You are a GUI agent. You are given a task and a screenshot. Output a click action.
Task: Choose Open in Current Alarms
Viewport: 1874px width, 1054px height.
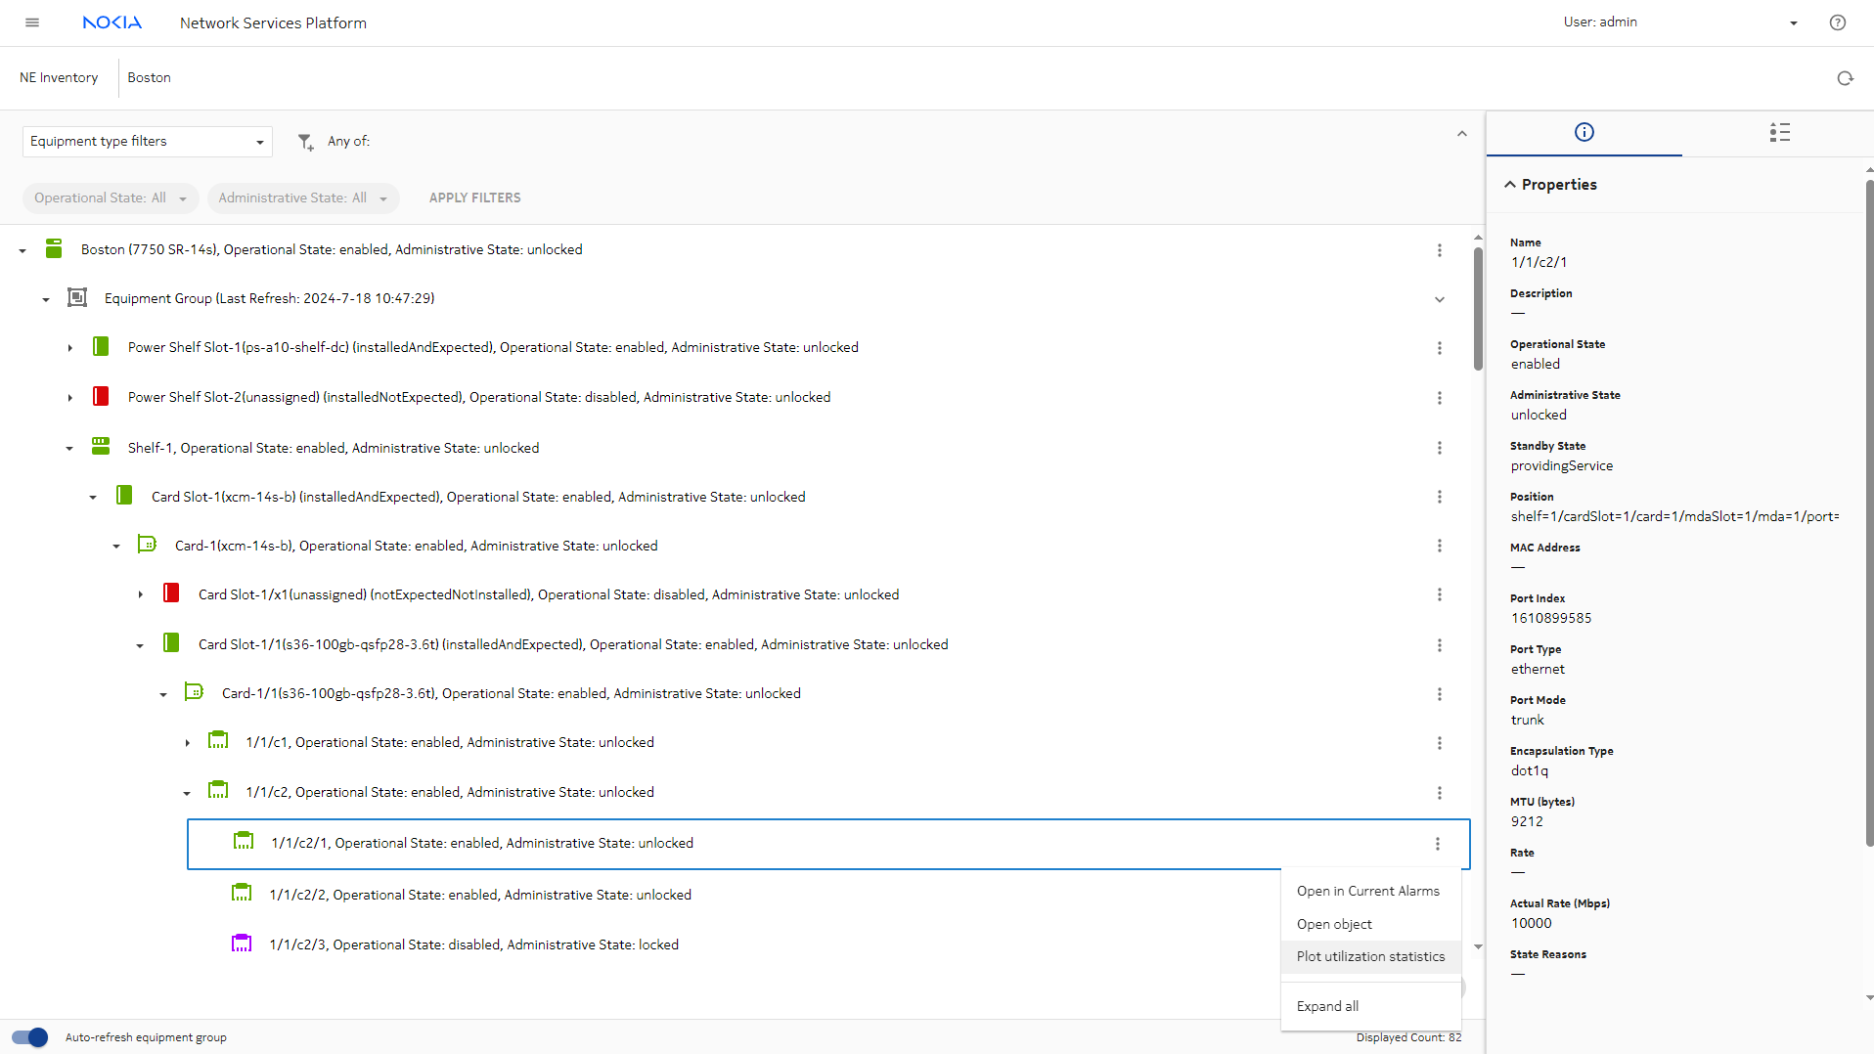[x=1367, y=891]
